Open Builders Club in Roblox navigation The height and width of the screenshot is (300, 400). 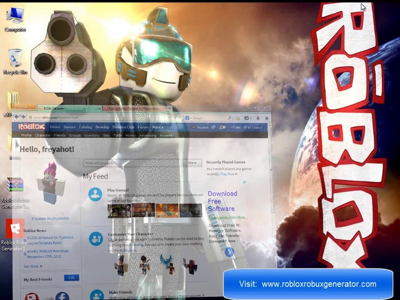coord(123,127)
